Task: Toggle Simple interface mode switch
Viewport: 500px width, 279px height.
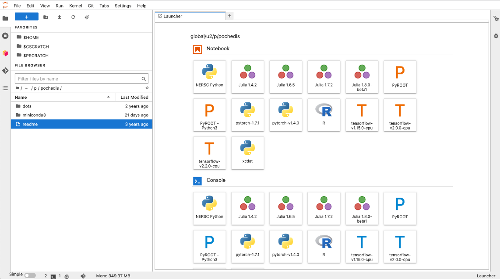Action: [x=30, y=276]
